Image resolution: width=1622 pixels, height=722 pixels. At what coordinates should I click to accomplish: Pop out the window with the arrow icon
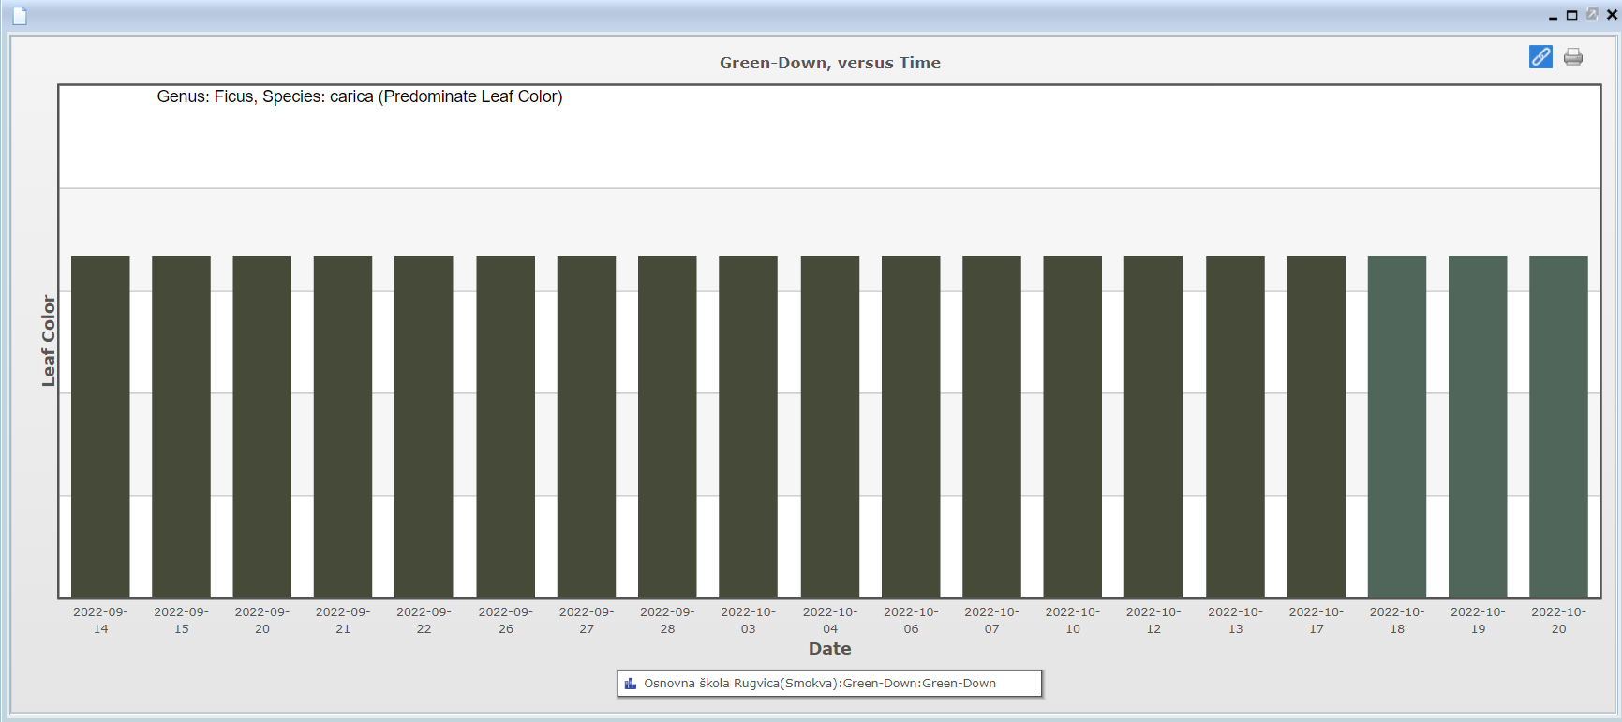1592,14
